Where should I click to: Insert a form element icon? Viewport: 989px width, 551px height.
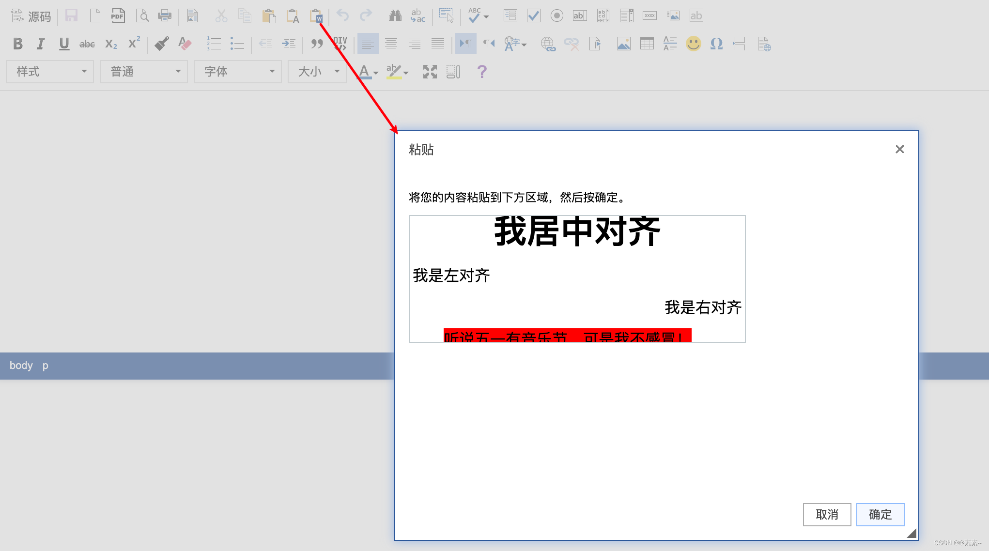coord(510,16)
